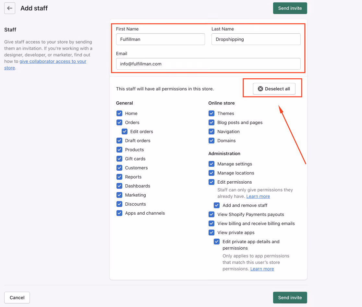Uncheck Add and remove staff

tap(217, 205)
